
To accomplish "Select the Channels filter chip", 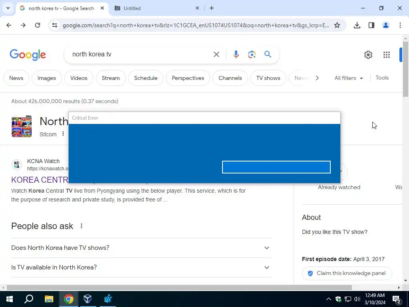I will pos(230,78).
